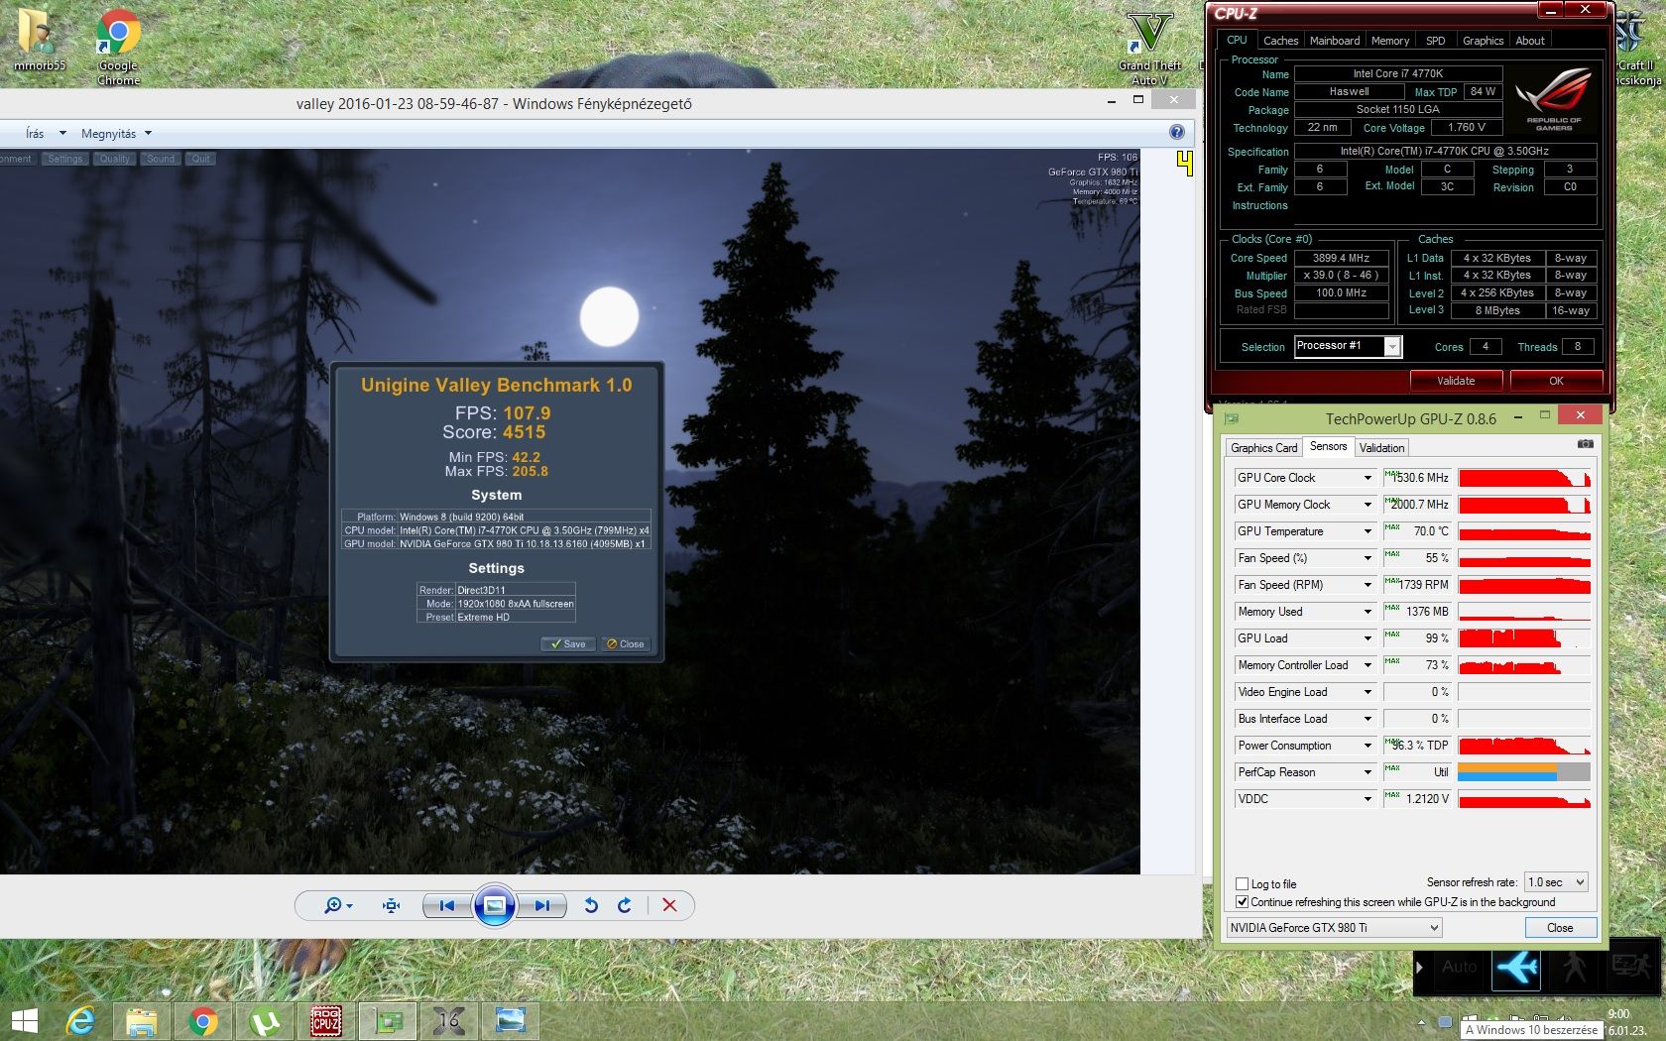
Task: Click Close in Valley benchmark dialog
Action: [625, 643]
